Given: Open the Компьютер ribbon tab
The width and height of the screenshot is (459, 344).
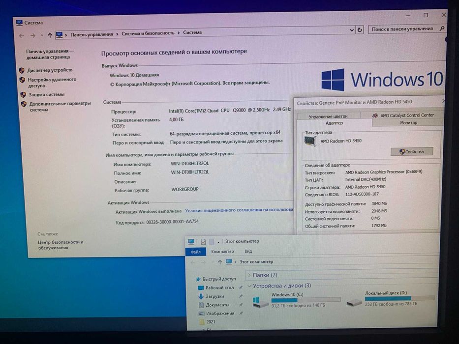Looking at the screenshot, I should [x=222, y=251].
